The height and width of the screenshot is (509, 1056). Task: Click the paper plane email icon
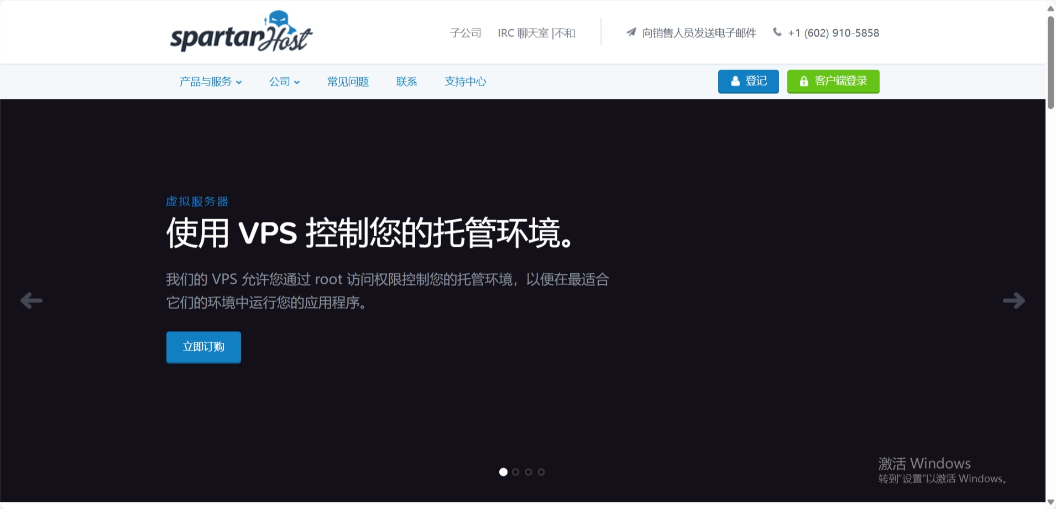[x=631, y=32]
